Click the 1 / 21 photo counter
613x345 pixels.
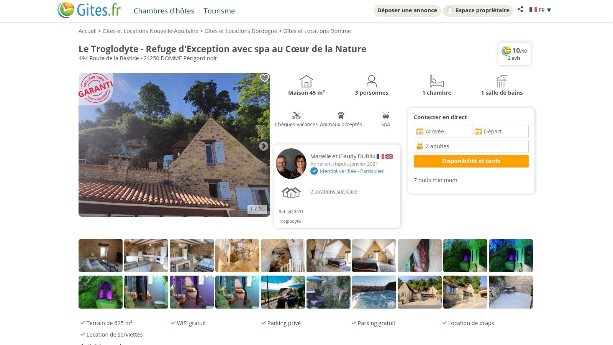click(x=257, y=209)
